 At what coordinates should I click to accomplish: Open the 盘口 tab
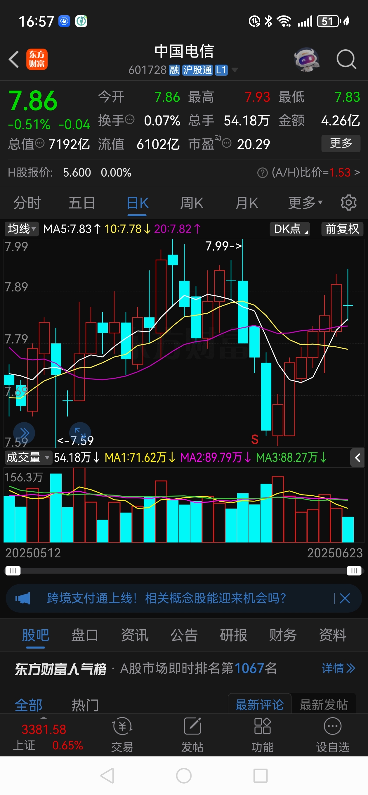coord(85,635)
